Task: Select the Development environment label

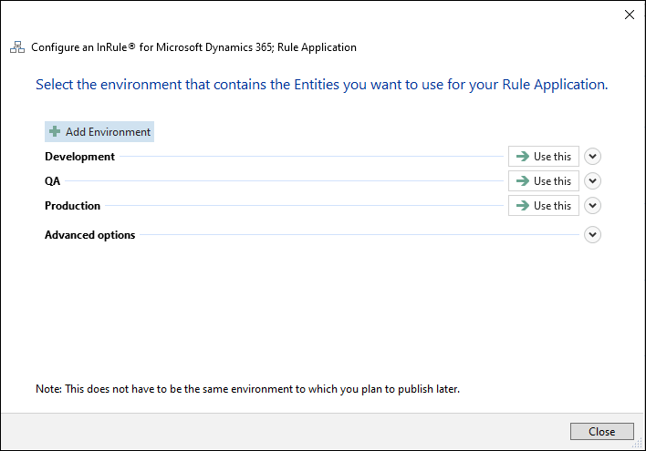Action: coord(79,157)
